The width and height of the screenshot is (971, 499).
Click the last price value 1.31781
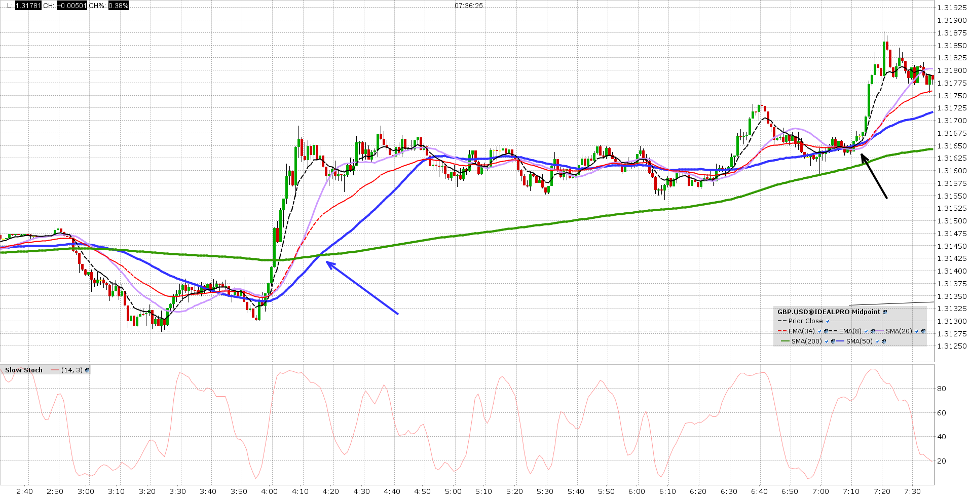[28, 6]
